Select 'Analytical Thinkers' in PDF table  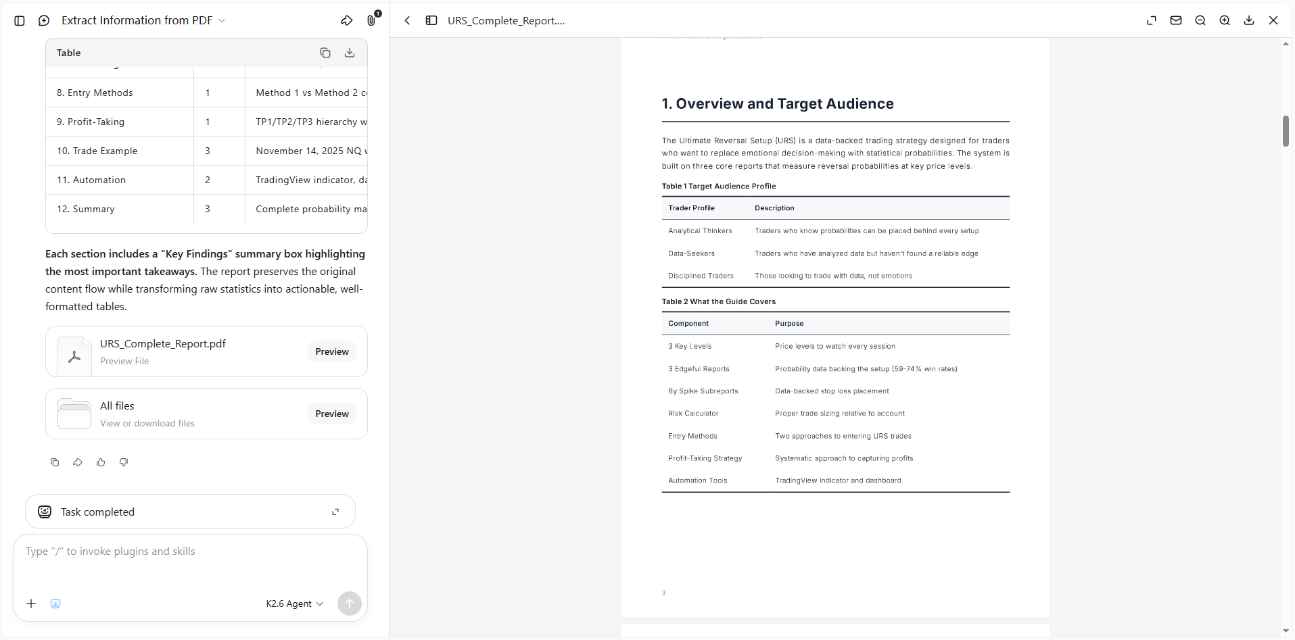pyautogui.click(x=700, y=230)
